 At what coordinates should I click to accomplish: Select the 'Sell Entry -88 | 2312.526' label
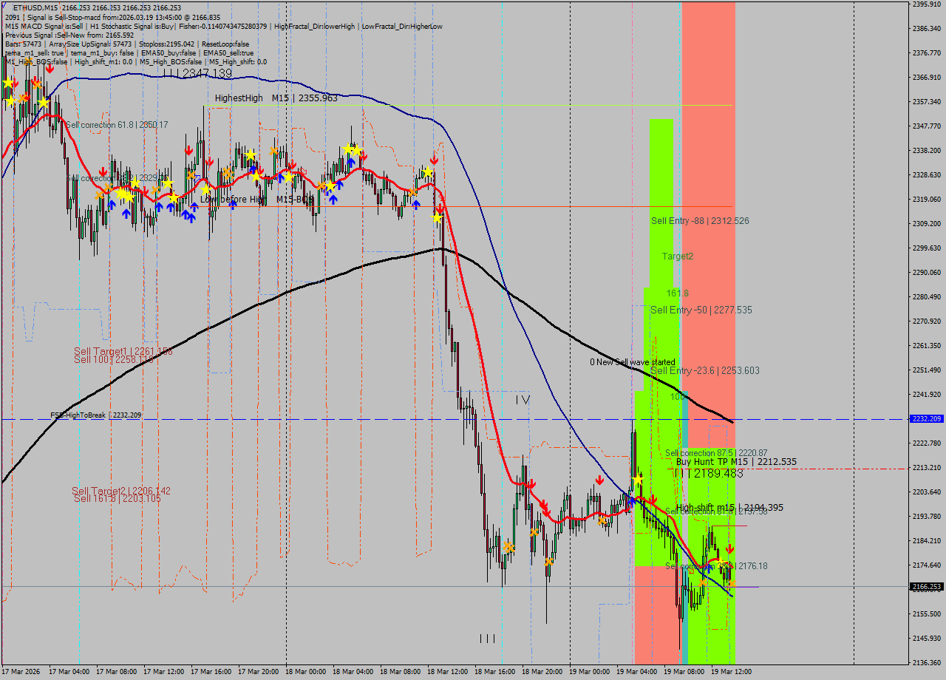(700, 221)
